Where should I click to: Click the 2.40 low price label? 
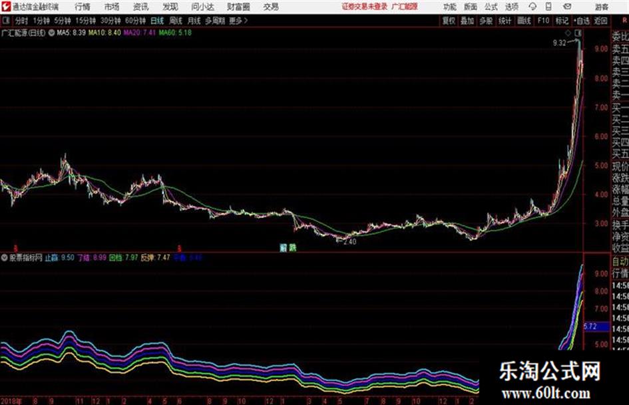point(350,242)
